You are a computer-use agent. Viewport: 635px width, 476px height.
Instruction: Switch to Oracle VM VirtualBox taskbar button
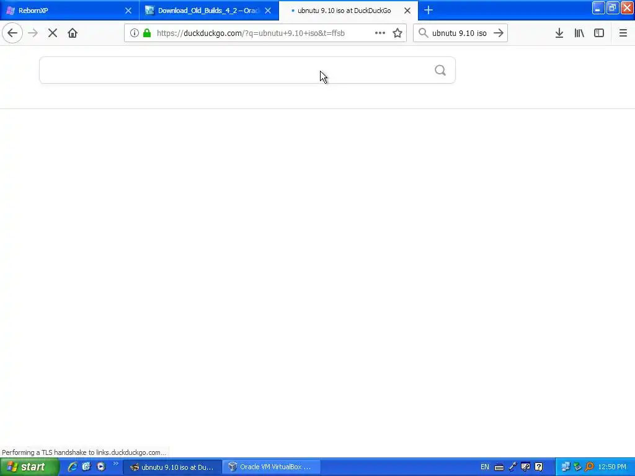272,467
